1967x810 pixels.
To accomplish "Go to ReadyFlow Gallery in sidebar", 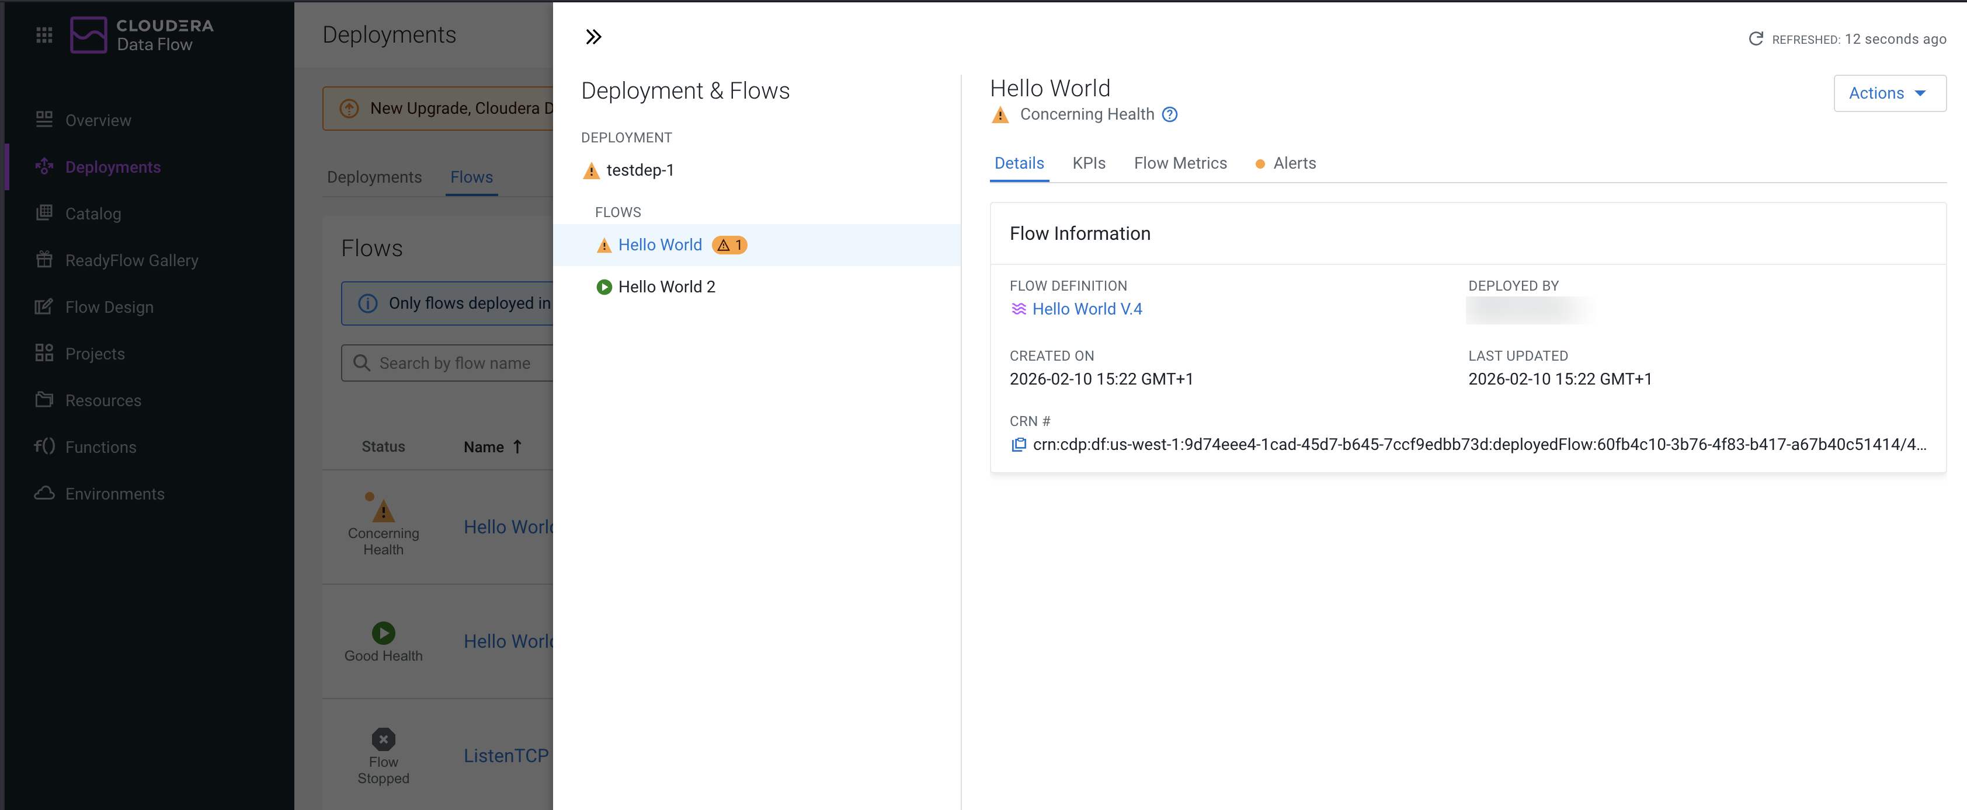I will pos(131,260).
